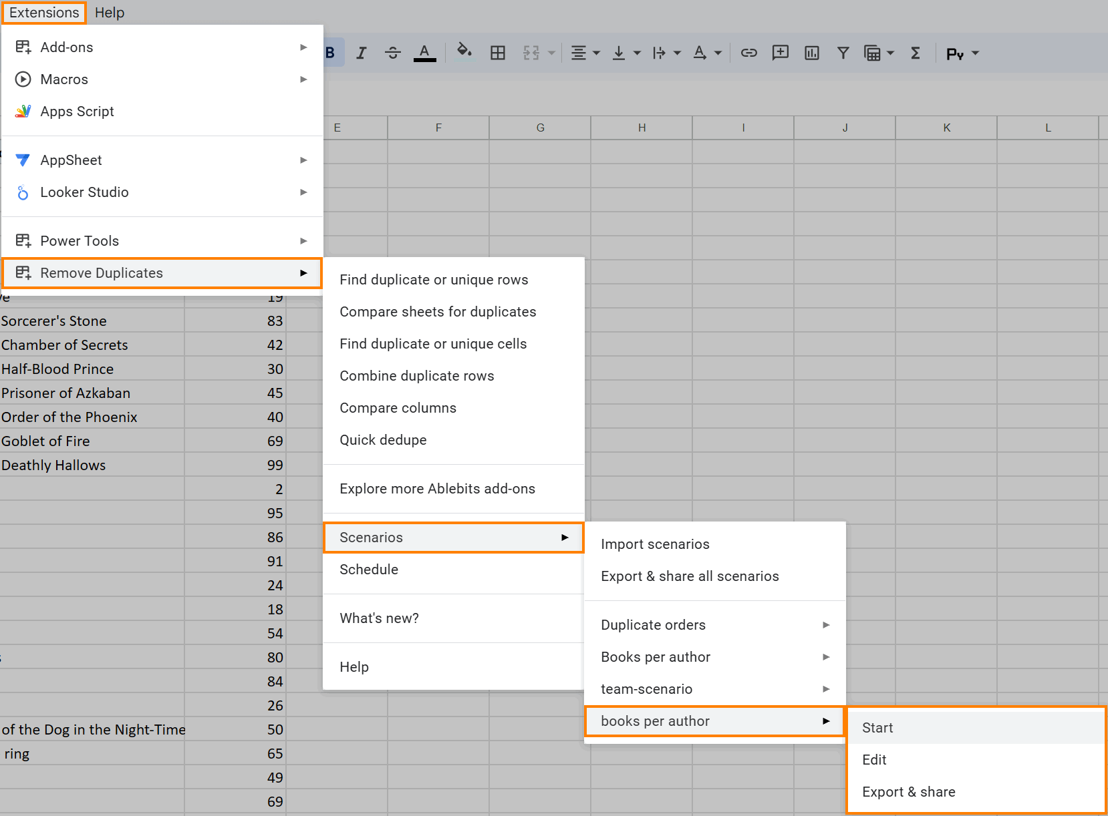Image resolution: width=1108 pixels, height=816 pixels.
Task: Toggle bold formatting in toolbar
Action: click(x=331, y=53)
